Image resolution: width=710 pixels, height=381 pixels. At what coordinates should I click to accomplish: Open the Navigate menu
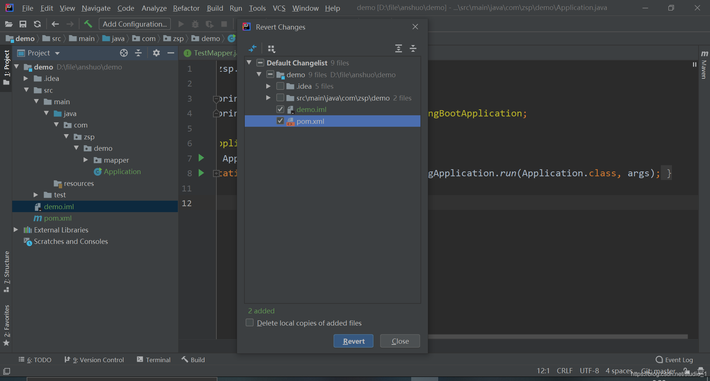pyautogui.click(x=96, y=8)
